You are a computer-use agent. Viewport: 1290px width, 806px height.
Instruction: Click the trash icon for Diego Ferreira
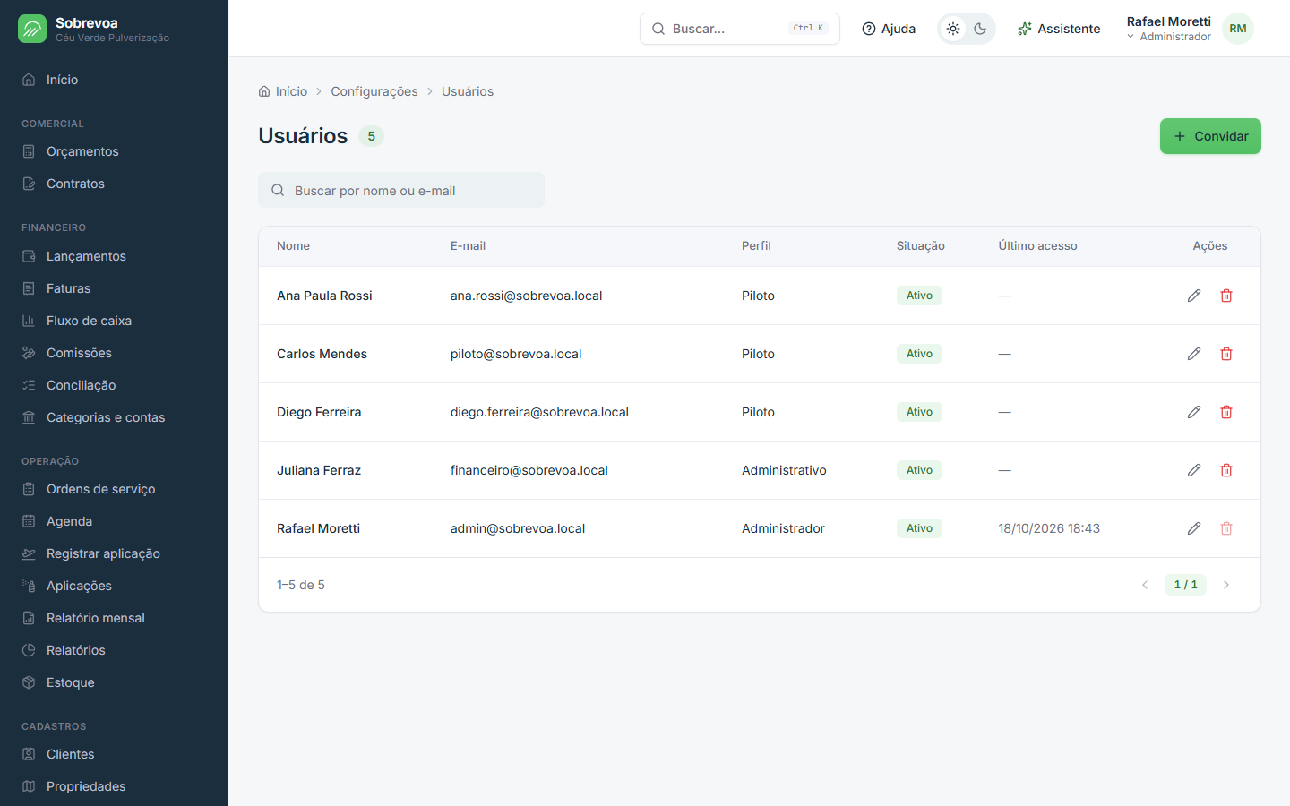[1226, 412]
